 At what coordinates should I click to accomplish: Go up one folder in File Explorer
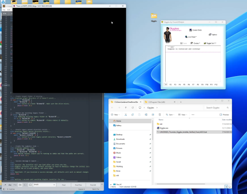(126, 108)
